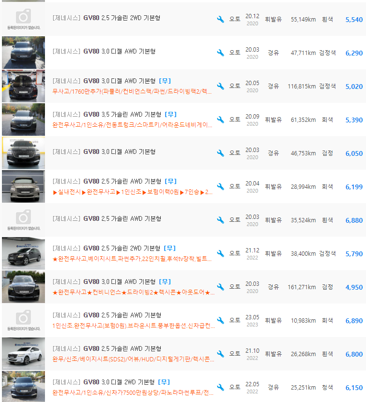Click wrench icon in 35,524km listing row
Image resolution: width=366 pixels, height=402 pixels.
point(221,220)
